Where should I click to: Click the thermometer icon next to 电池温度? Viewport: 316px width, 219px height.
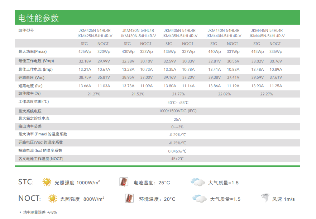coord(124,182)
